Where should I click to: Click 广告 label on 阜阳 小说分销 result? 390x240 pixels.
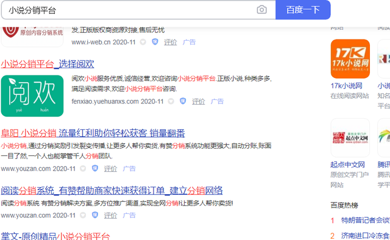click(x=129, y=169)
